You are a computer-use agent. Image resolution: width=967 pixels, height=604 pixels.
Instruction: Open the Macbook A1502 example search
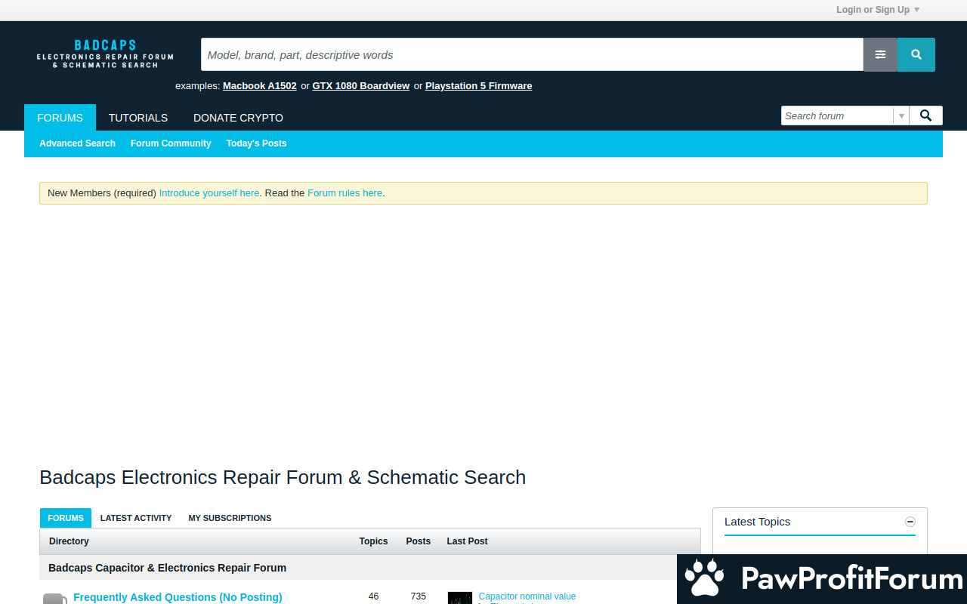pos(259,86)
